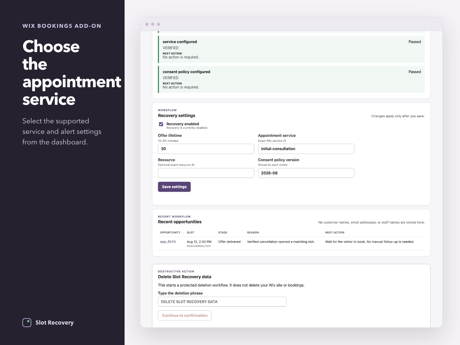Click the Save settings button
The image size is (460, 345).
(x=174, y=187)
